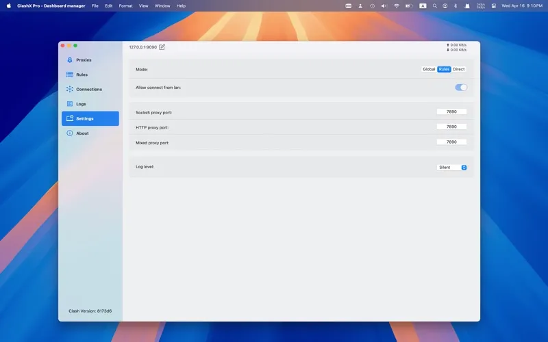Open the Logs panel
Screen dimensions: 548x342
pyautogui.click(x=90, y=104)
